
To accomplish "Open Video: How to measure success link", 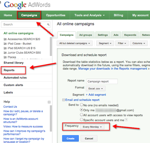I will point(23,127).
